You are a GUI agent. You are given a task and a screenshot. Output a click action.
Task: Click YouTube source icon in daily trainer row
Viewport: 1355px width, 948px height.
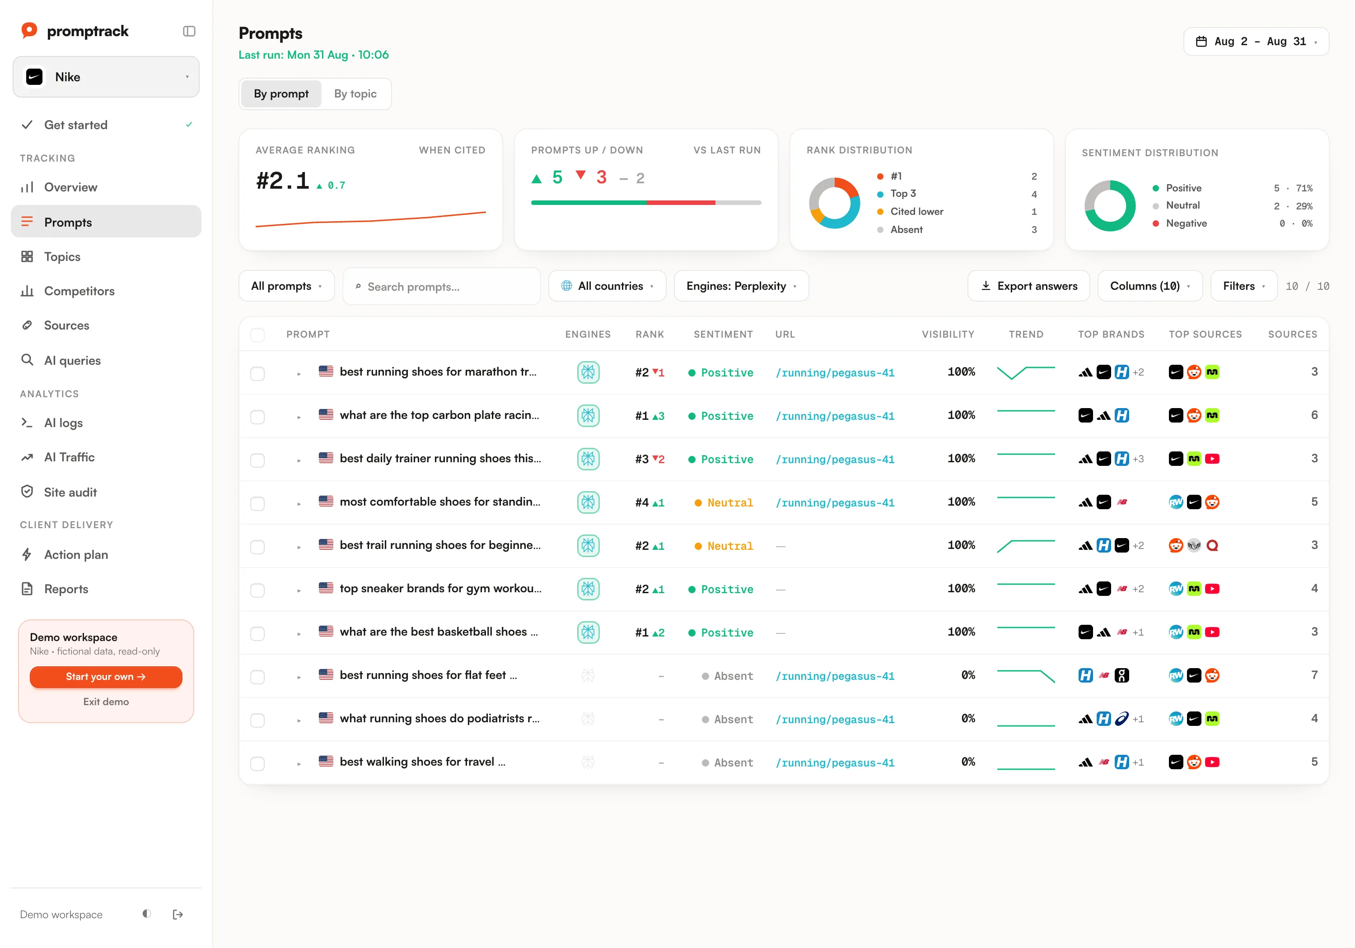coord(1212,459)
